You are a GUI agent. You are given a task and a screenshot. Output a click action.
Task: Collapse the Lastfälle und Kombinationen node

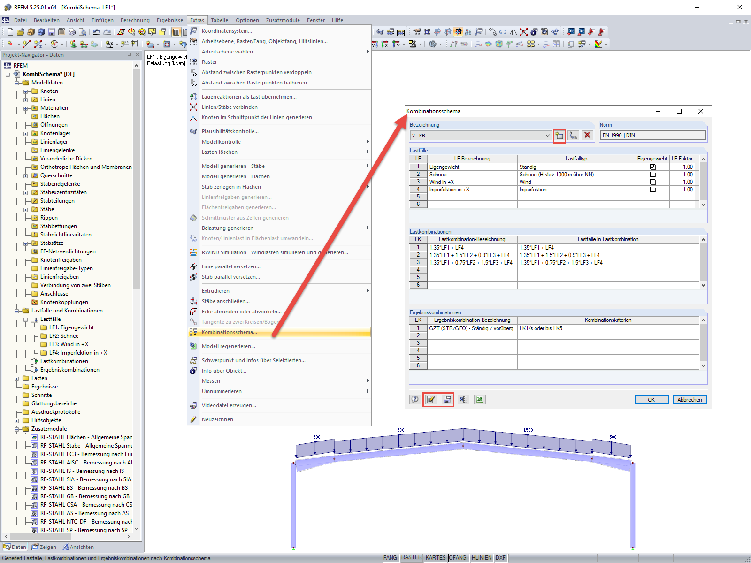click(x=17, y=311)
